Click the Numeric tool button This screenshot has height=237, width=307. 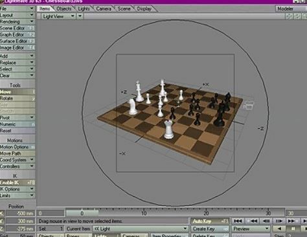click(17, 124)
